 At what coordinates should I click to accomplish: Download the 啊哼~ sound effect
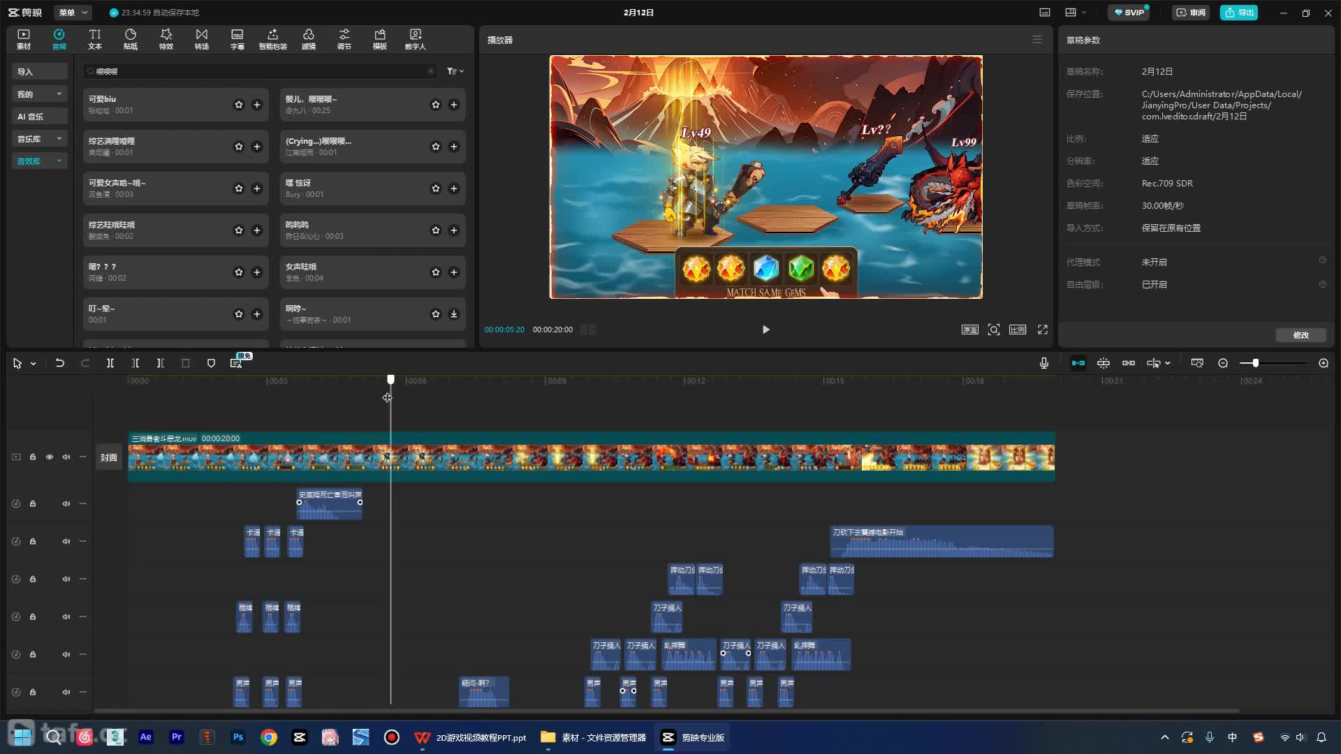point(454,314)
